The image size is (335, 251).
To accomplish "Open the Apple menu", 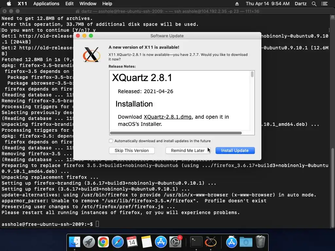I will pos(9,4).
